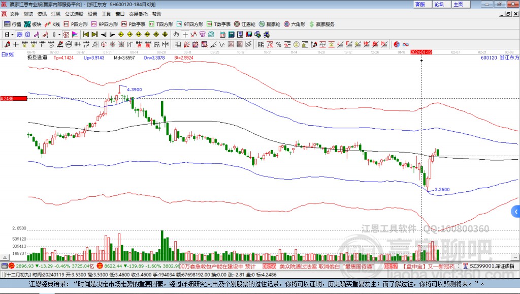520x294 pixels.
Task: Expand the candlestick style dropdown arrow
Action: (59, 35)
